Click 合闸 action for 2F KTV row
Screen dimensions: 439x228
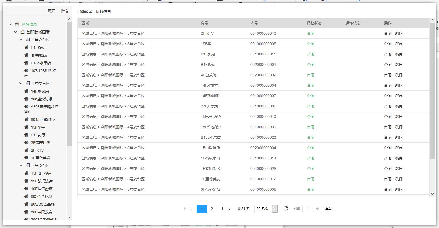(388, 33)
